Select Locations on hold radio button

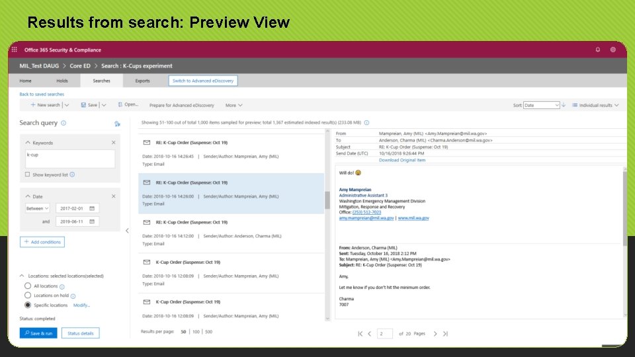(28, 296)
